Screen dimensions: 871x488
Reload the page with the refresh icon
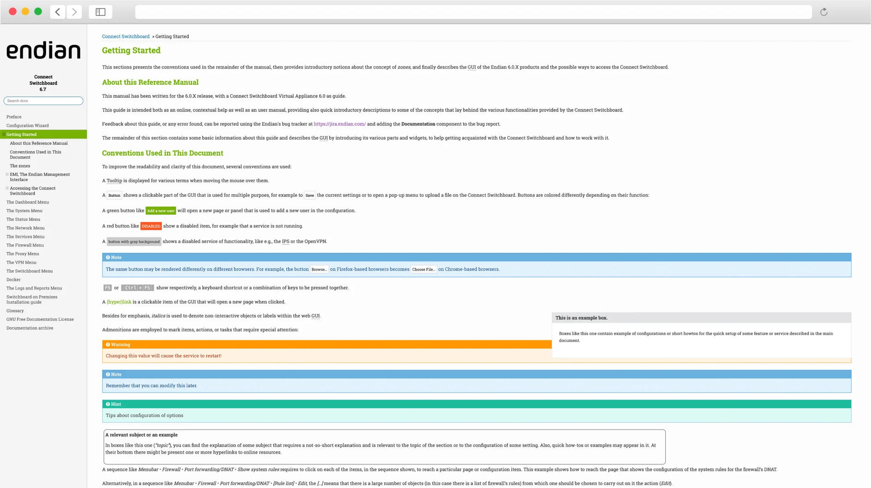[823, 12]
